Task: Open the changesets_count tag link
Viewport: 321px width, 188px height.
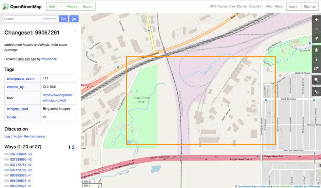Action: click(x=21, y=78)
